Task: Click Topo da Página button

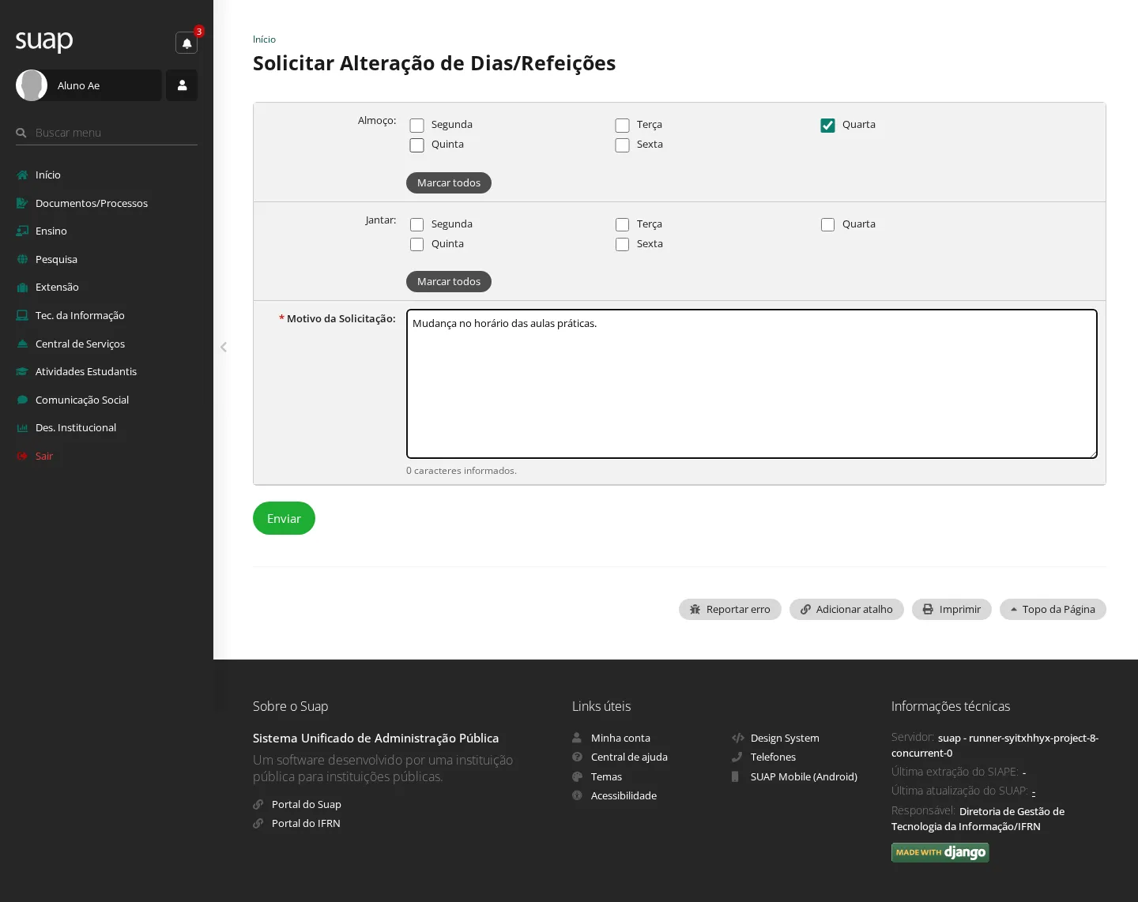Action: 1053,609
